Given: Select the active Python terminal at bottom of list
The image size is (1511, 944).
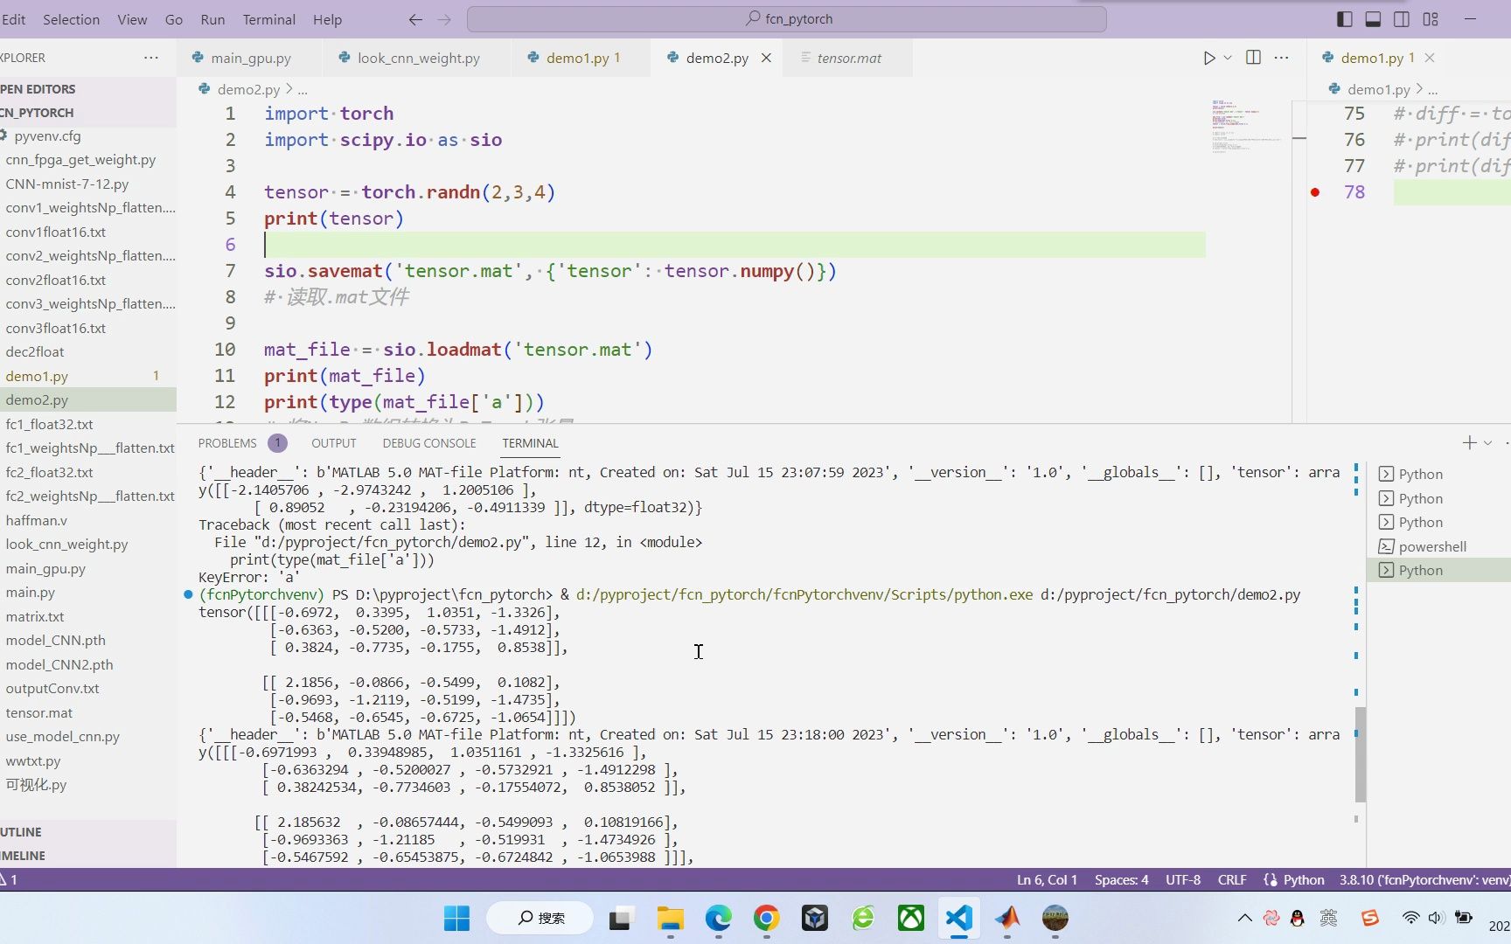Looking at the screenshot, I should click(x=1438, y=570).
